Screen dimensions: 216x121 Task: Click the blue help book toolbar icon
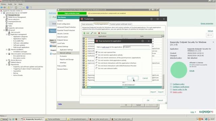tap(27, 7)
